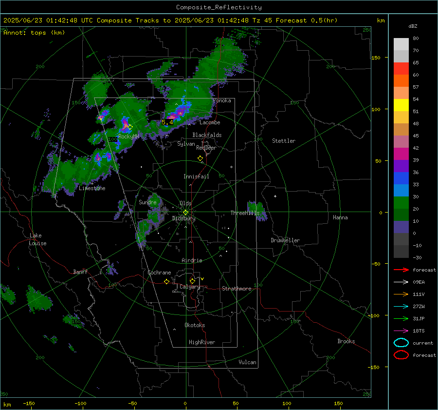Click the Cochrane label
The width and height of the screenshot is (438, 410).
coord(159,273)
